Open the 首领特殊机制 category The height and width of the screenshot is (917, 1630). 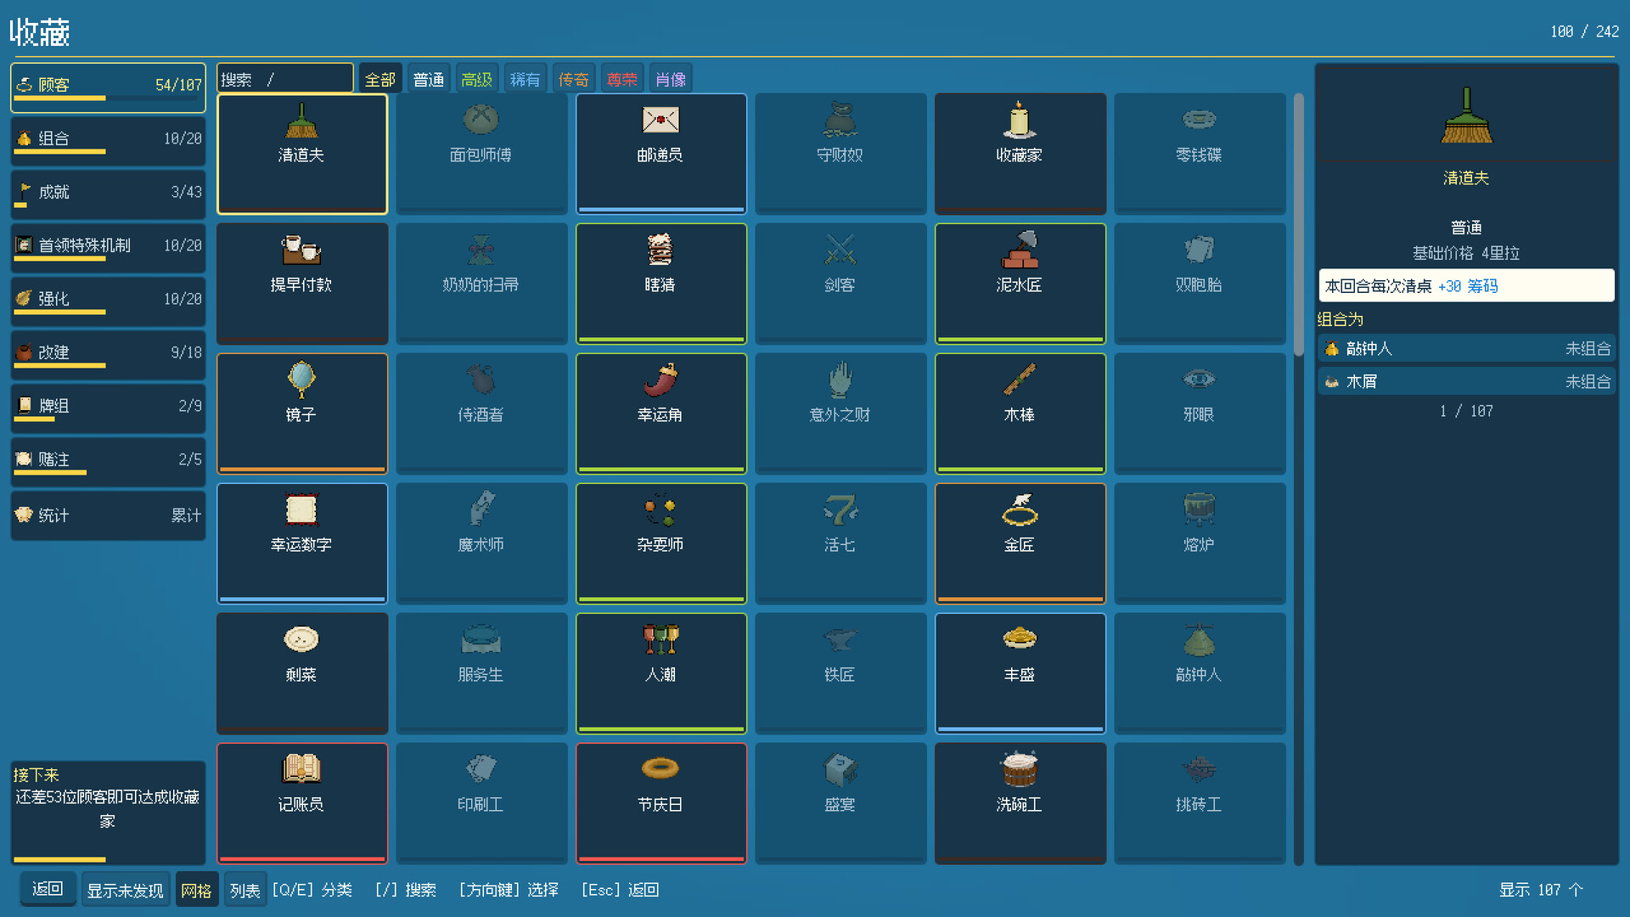tap(108, 247)
